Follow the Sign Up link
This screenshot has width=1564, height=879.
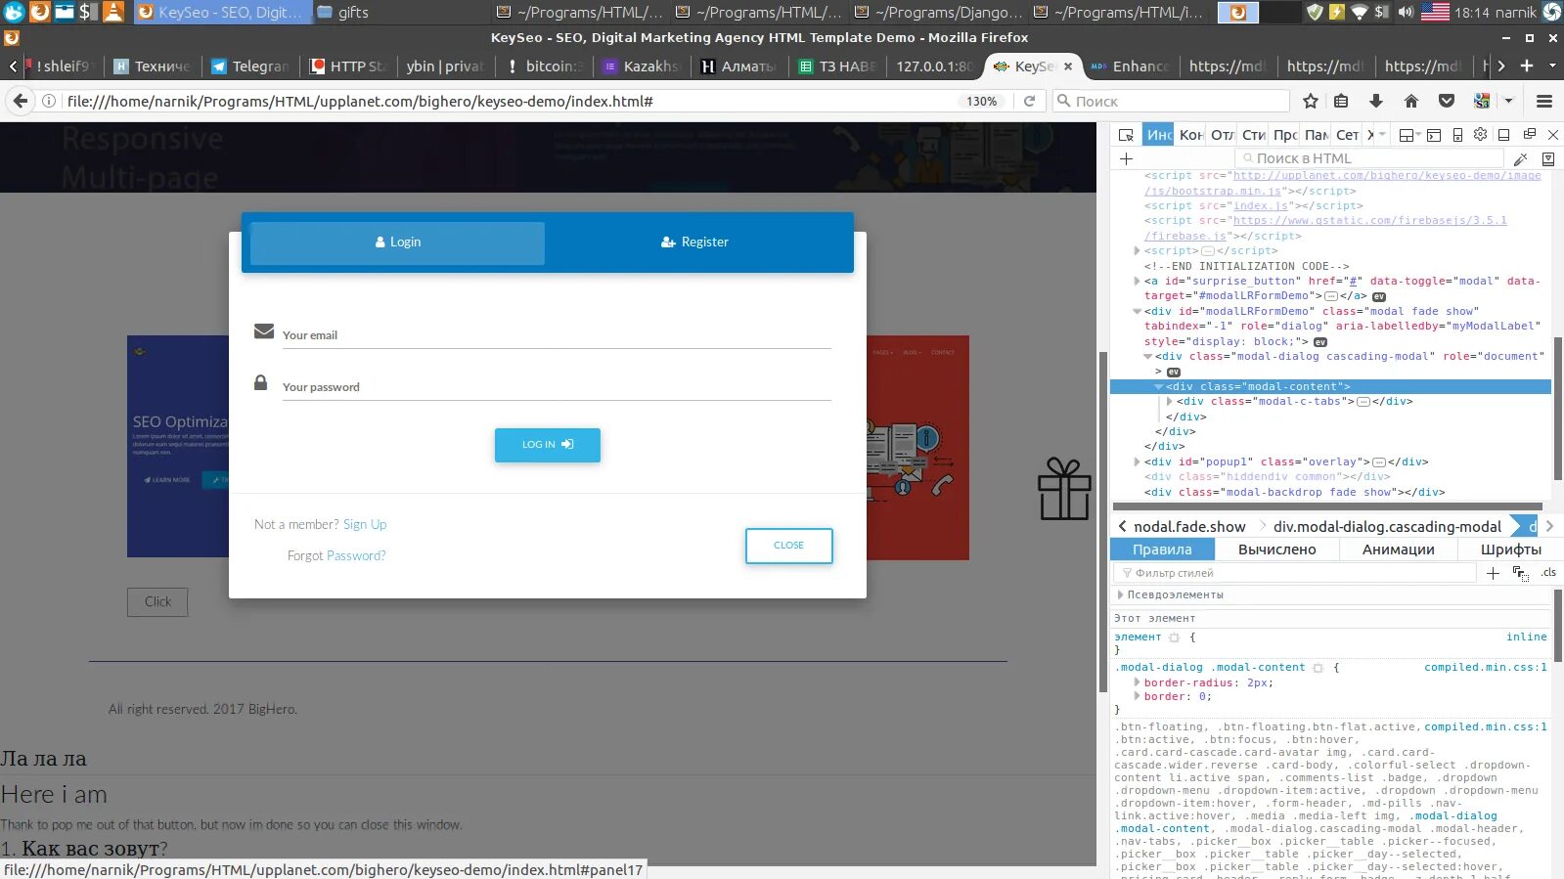(365, 524)
